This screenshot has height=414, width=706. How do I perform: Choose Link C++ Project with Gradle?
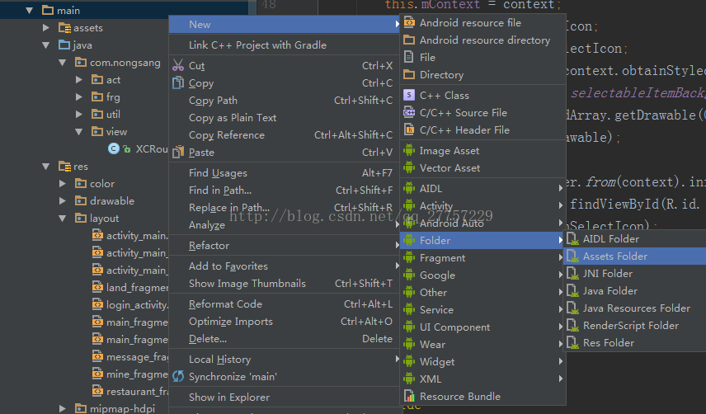285,45
